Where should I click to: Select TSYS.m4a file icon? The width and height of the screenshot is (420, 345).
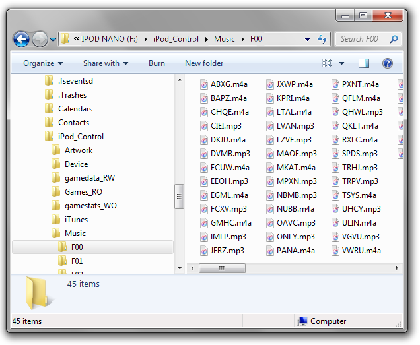click(x=335, y=195)
